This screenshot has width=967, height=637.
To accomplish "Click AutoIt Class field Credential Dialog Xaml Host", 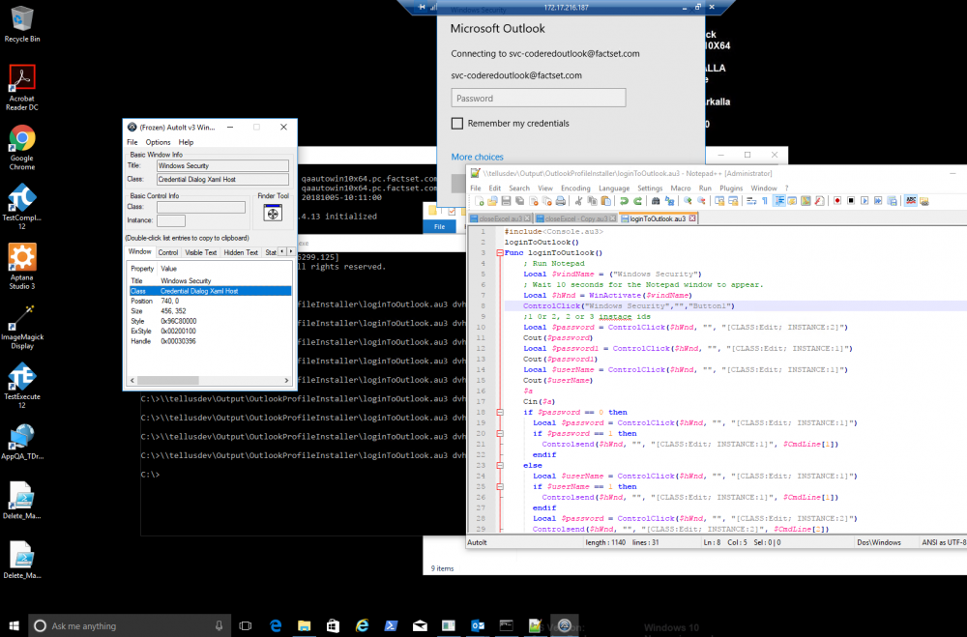I will [222, 179].
